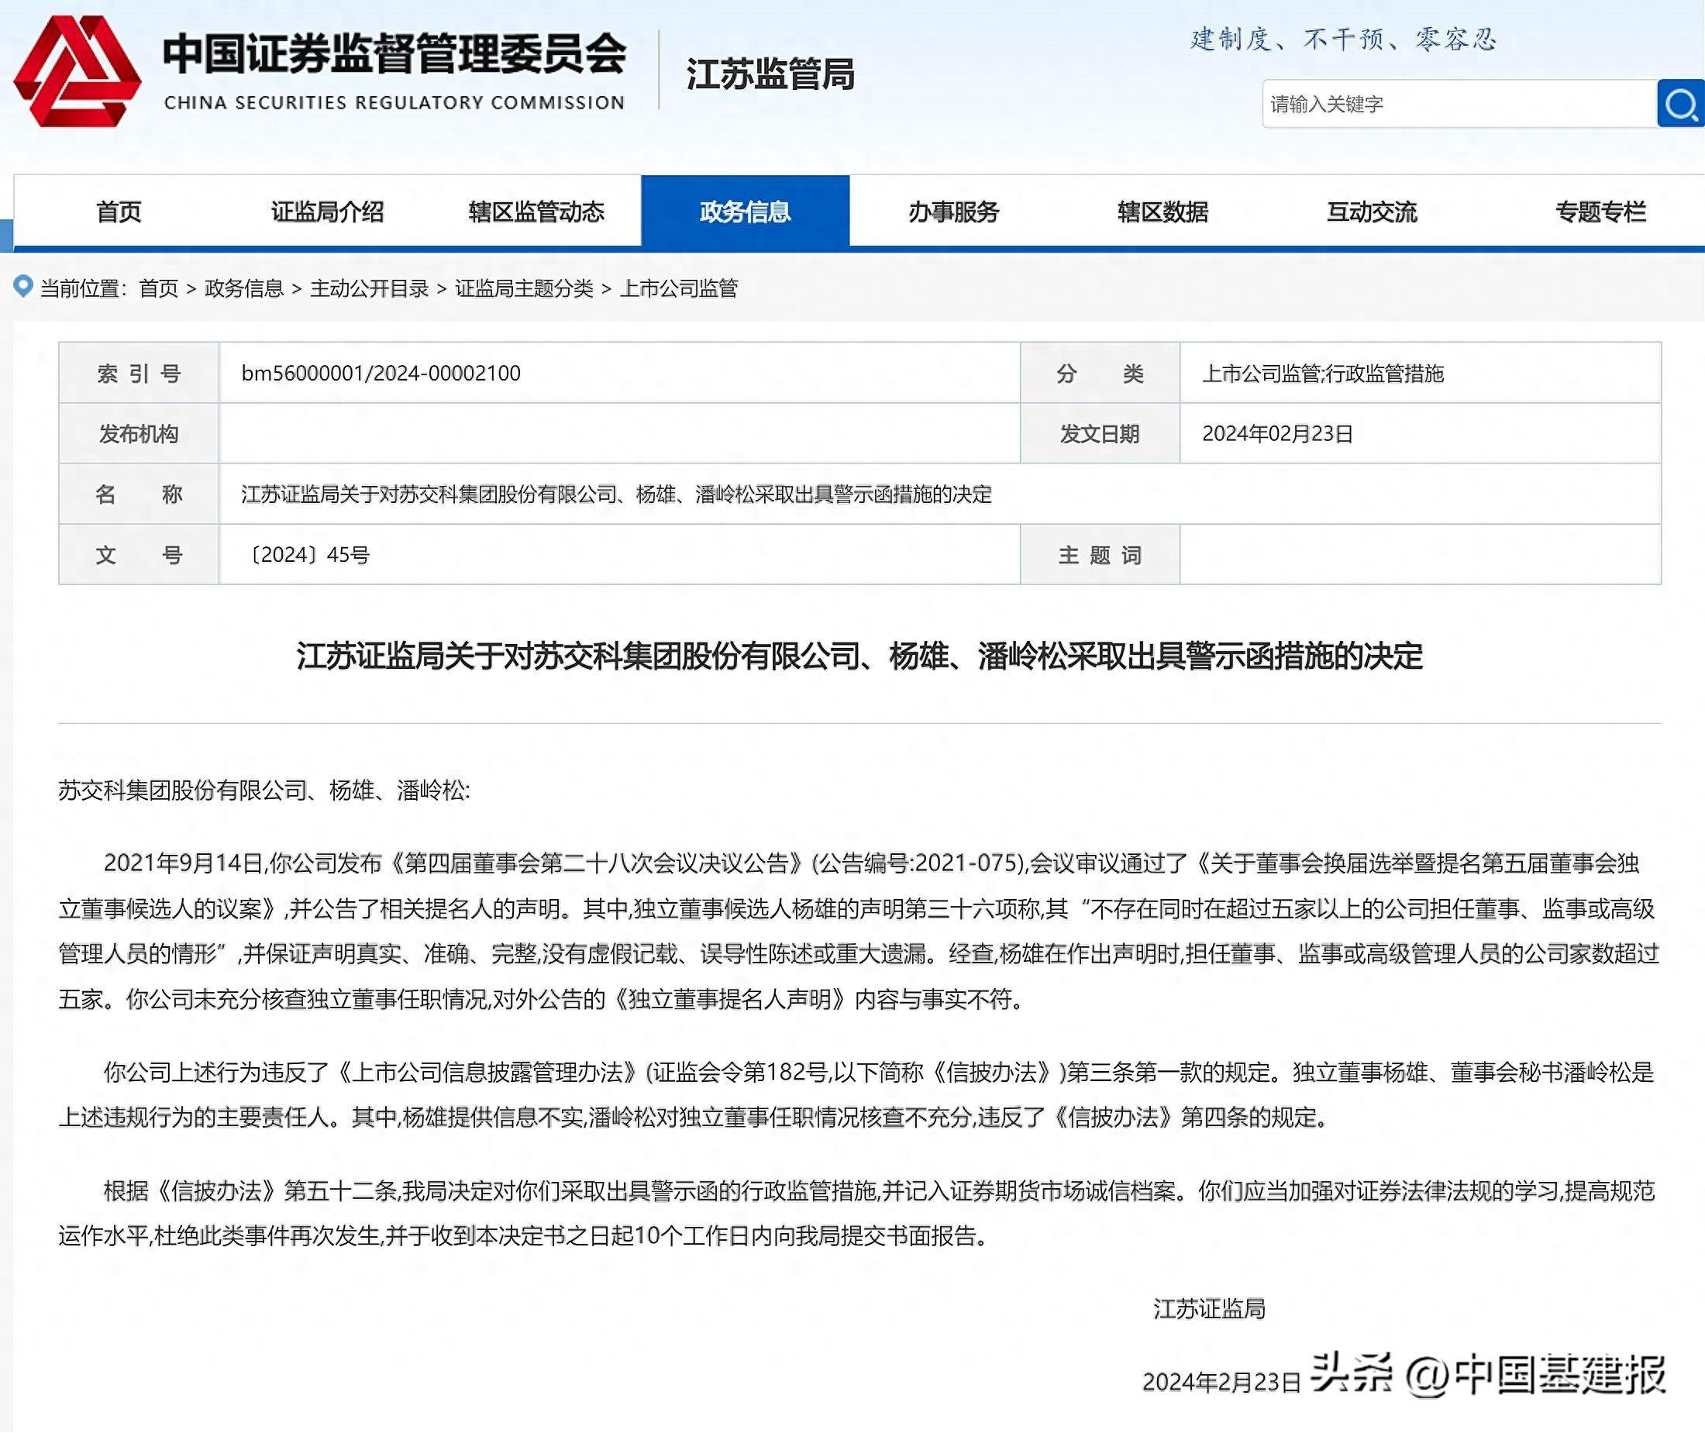Click the blue search magnifier icon
Viewport: 1705px width, 1433px height.
(x=1680, y=104)
